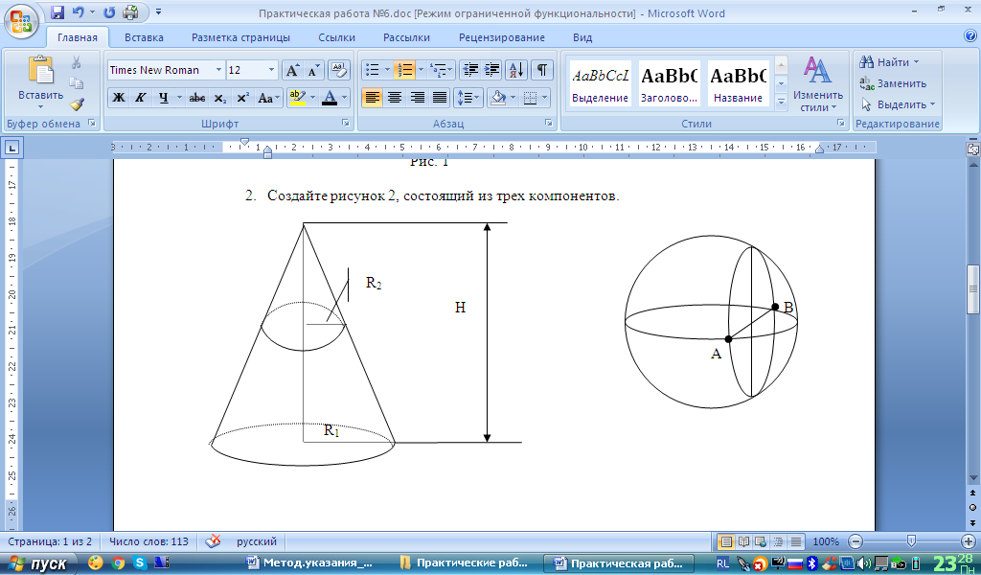This screenshot has height=575, width=981.
Task: Click bulleted list button
Action: point(373,70)
